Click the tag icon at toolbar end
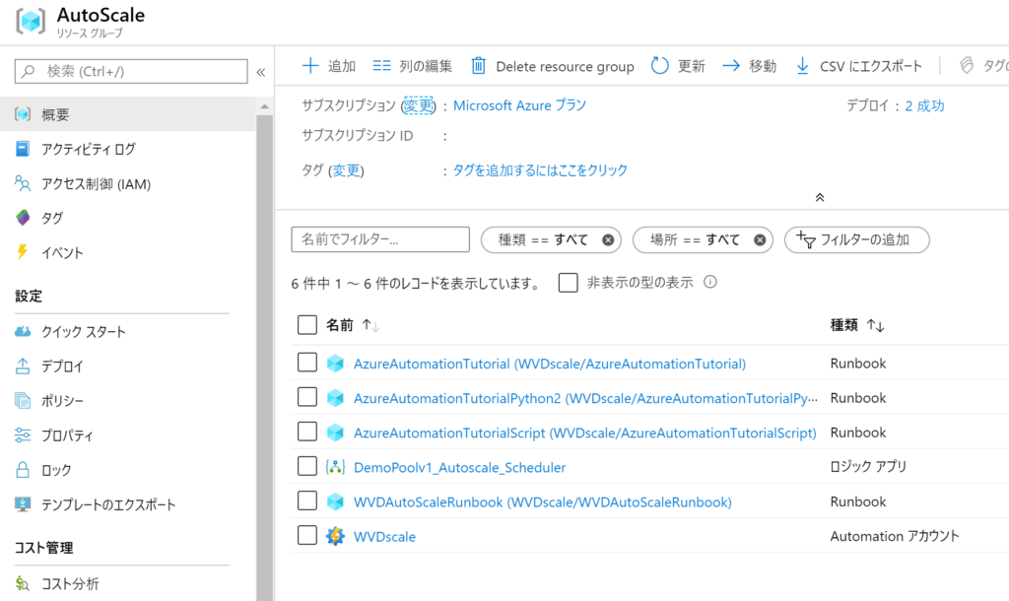Viewport: 1009px width, 601px height. (x=967, y=66)
